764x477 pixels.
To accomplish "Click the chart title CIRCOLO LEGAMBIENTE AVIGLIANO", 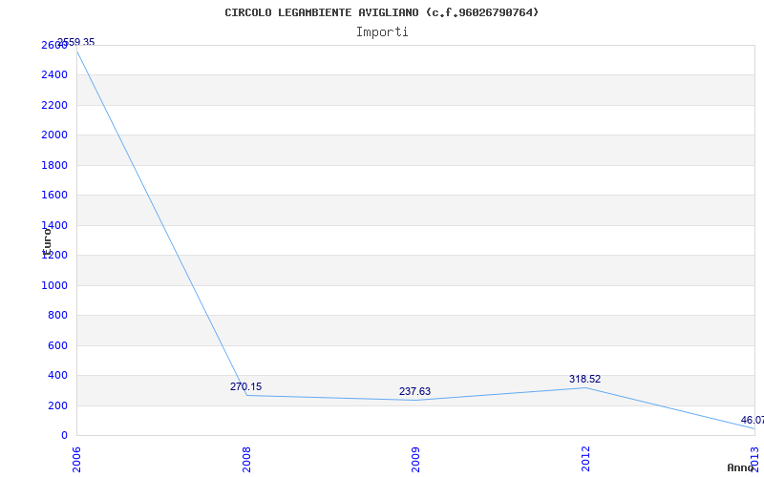I will click(381, 12).
